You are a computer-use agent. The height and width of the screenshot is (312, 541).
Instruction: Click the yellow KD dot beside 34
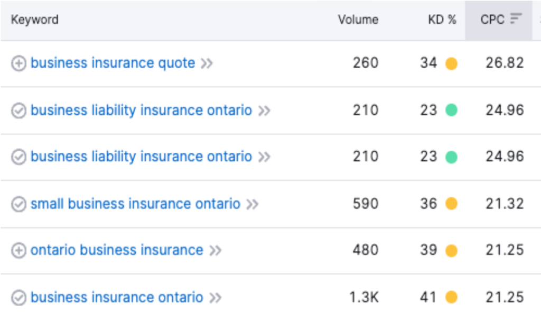[451, 64]
